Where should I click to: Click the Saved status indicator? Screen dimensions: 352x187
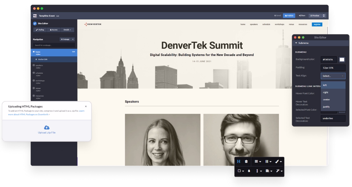(277, 16)
